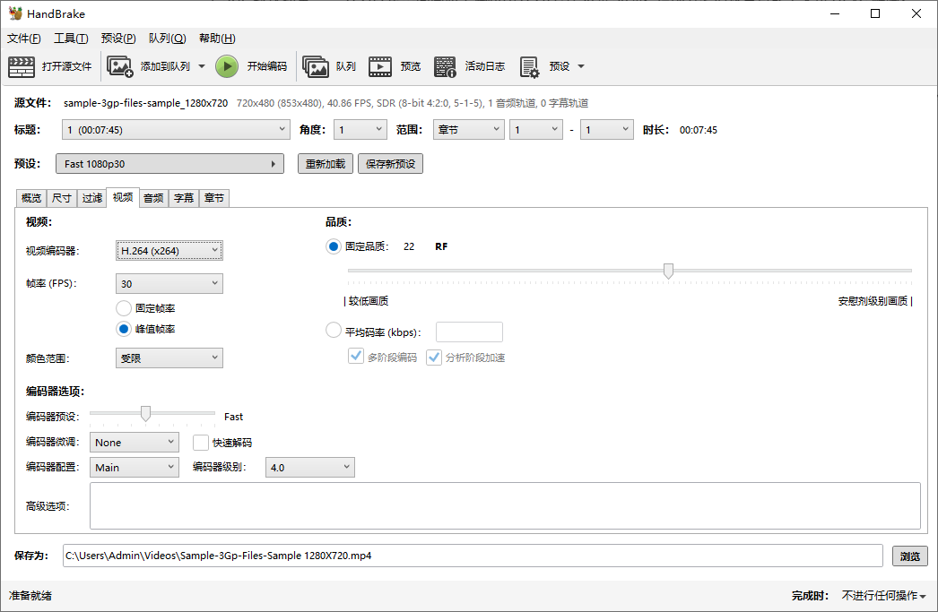Open the Queue (队列) menu in menu bar
Screen dimensions: 938x612
pos(168,39)
